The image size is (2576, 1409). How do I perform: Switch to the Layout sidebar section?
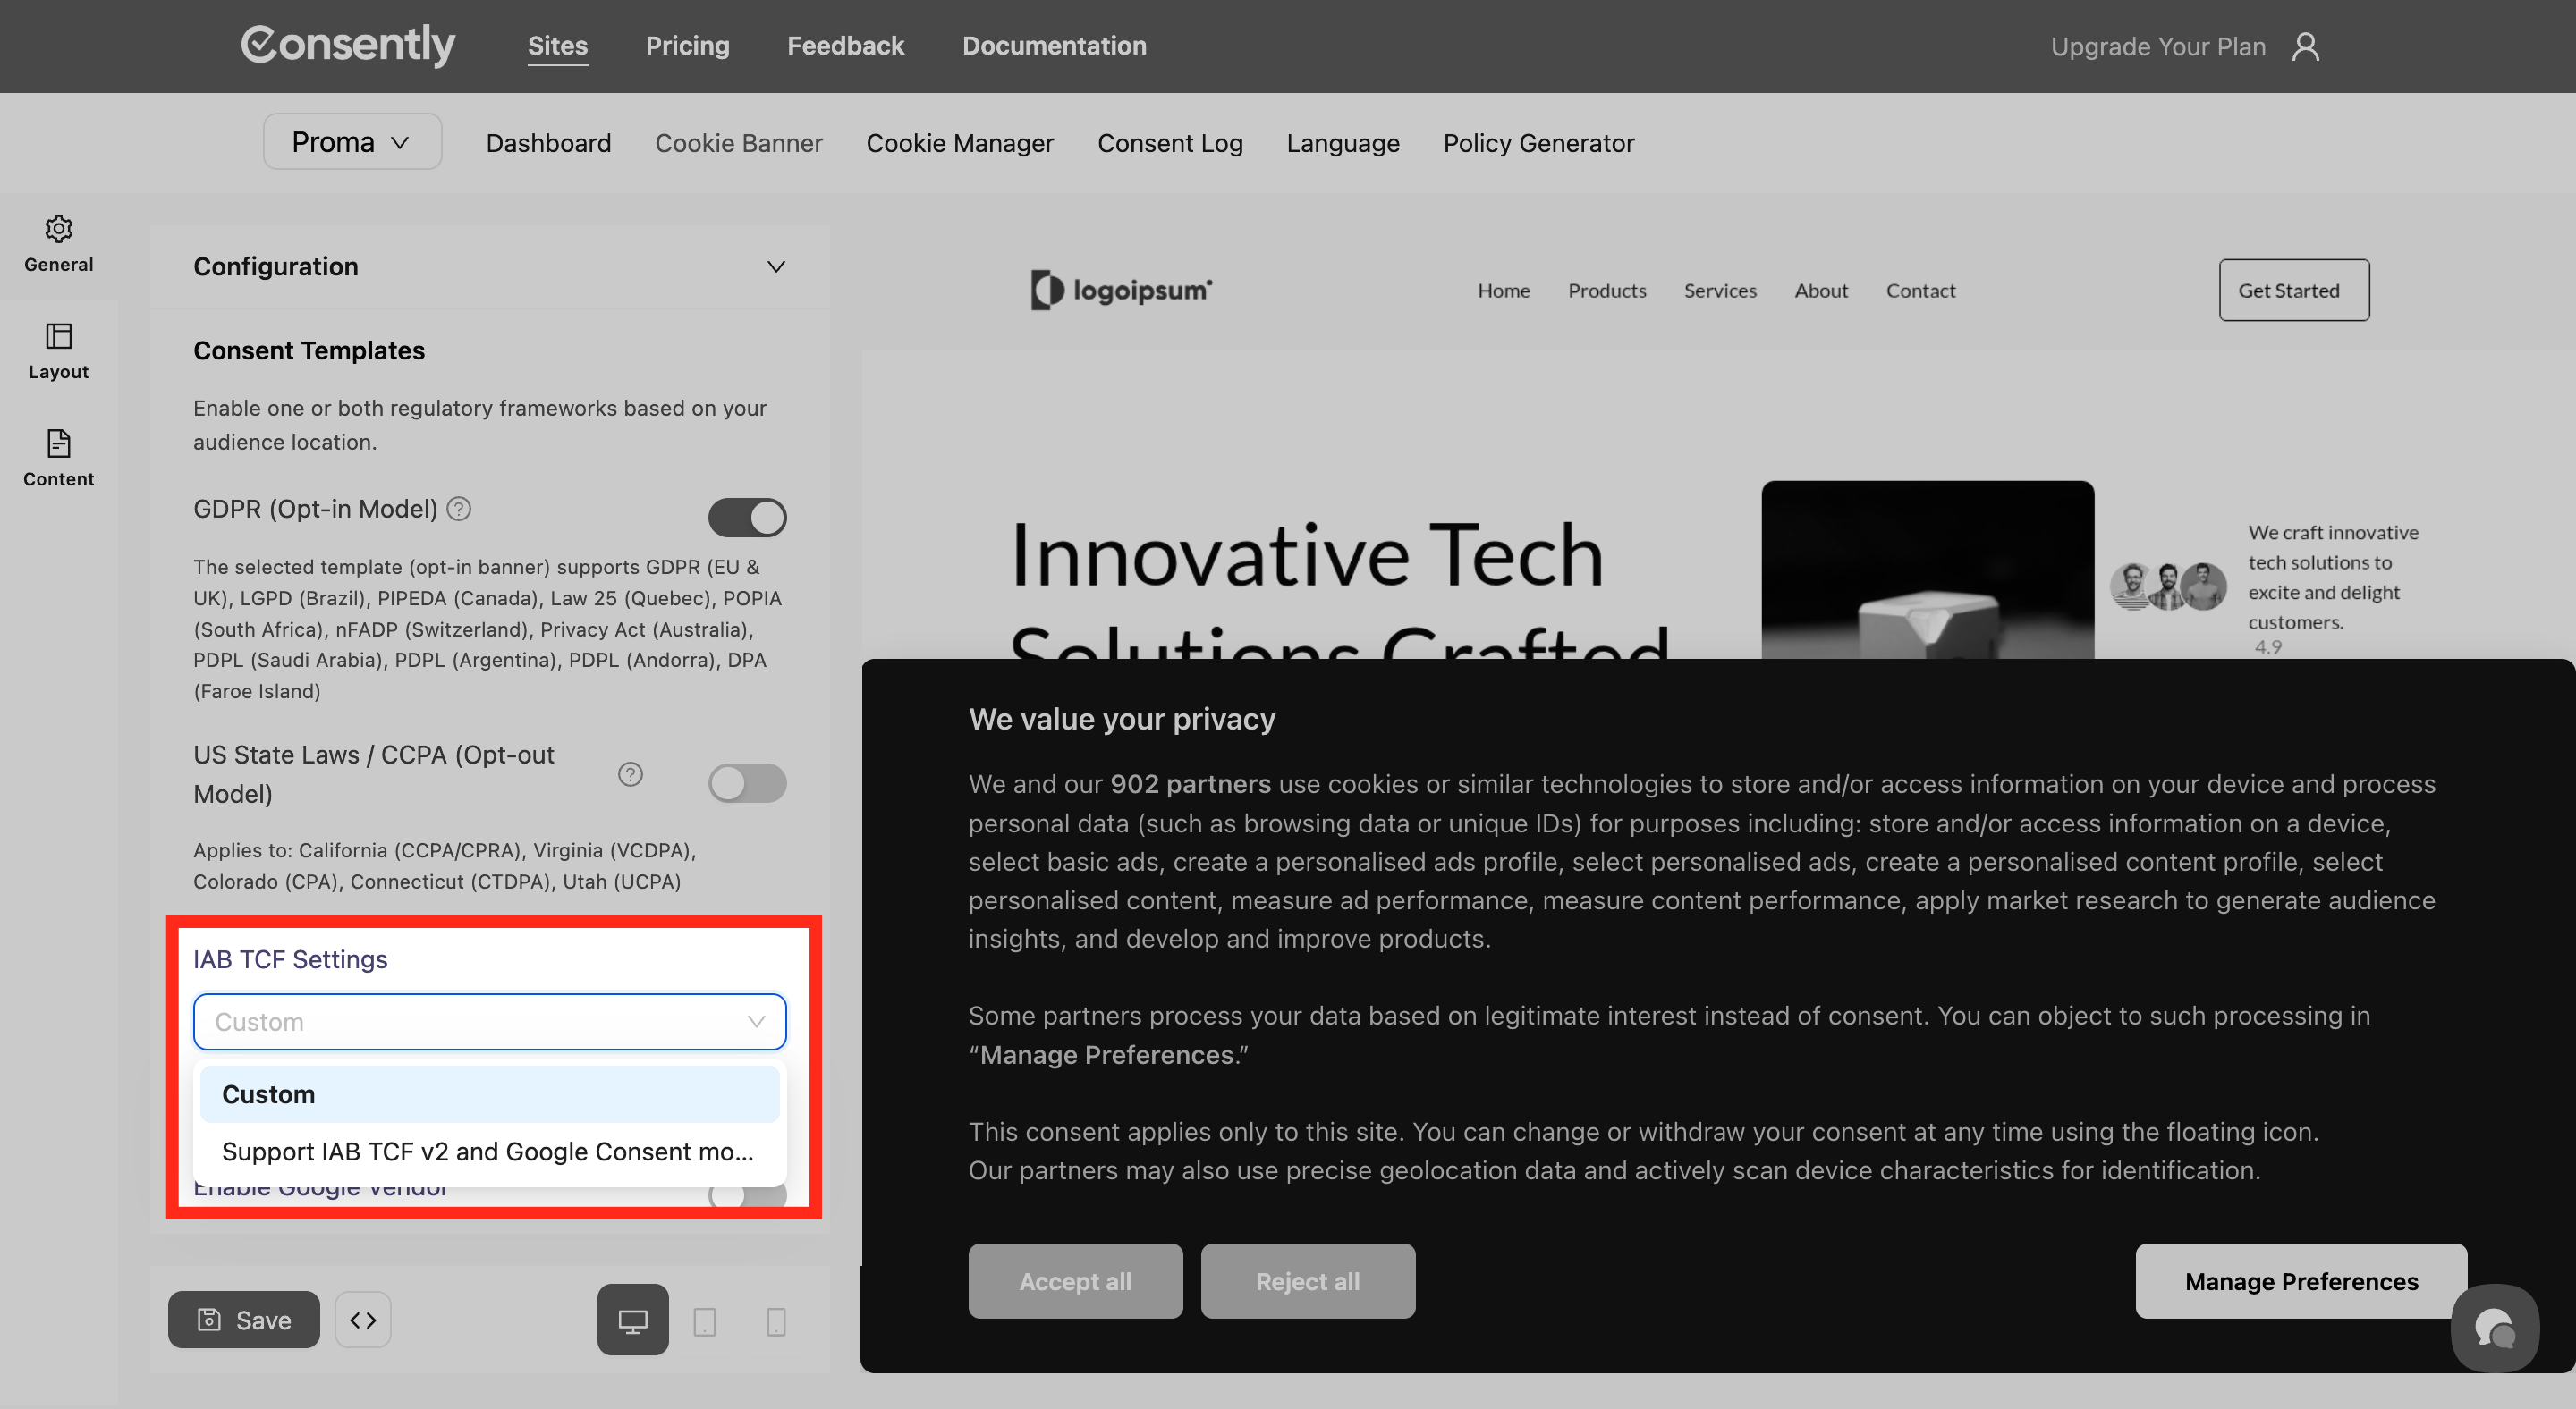click(x=58, y=350)
